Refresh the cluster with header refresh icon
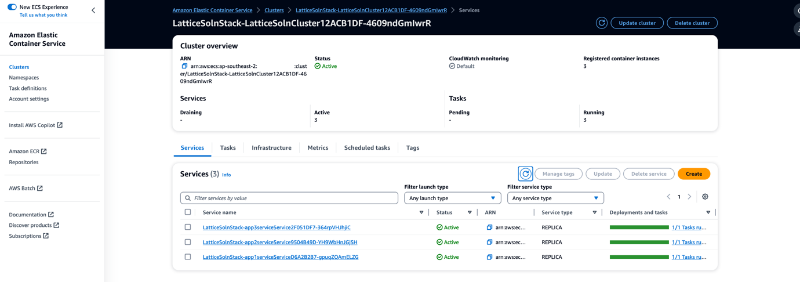Viewport: 800px width, 282px height. [x=602, y=23]
